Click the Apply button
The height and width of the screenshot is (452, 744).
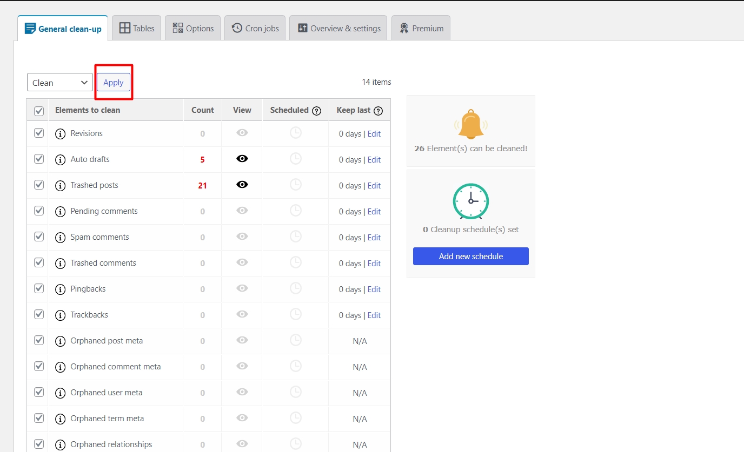click(114, 83)
